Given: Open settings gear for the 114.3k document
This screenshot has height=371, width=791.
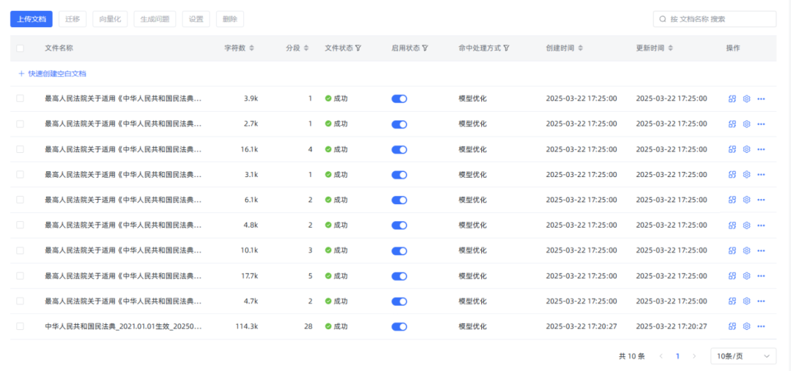Looking at the screenshot, I should tap(747, 326).
